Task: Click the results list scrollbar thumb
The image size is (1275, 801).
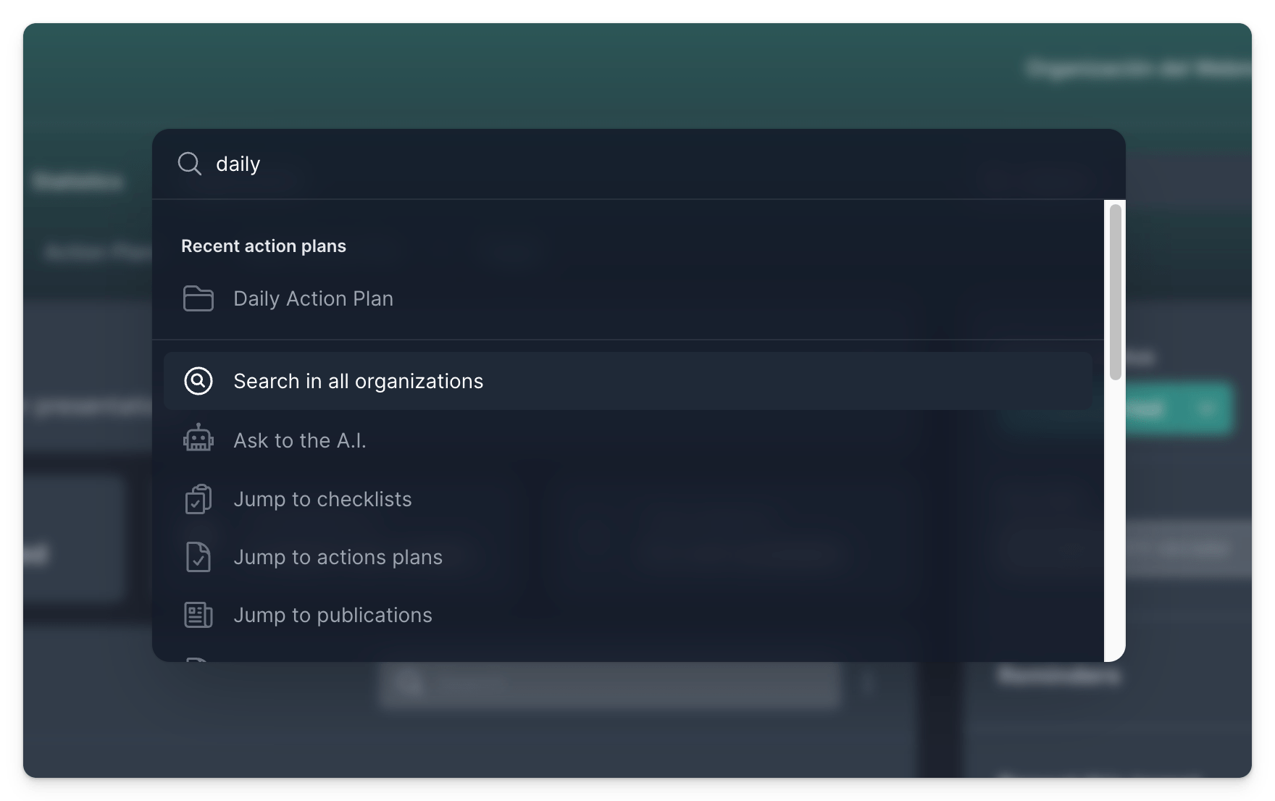Action: point(1115,291)
